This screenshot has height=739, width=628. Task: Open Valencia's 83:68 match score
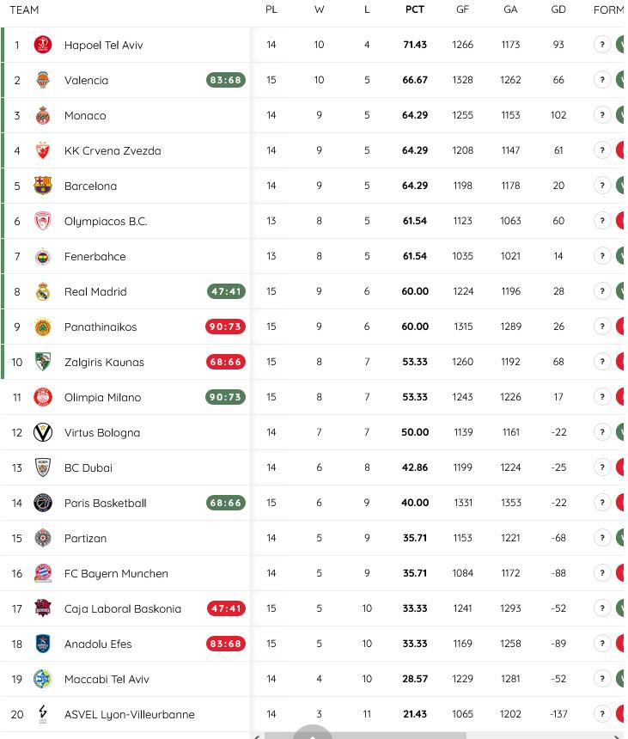coord(226,80)
